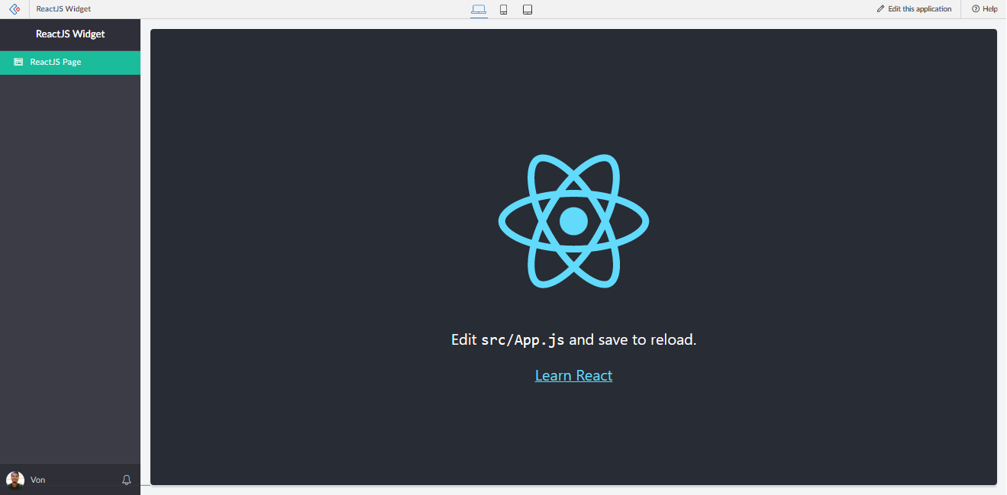Click the ReactJS Widget title in top bar
1007x495 pixels.
pos(63,9)
